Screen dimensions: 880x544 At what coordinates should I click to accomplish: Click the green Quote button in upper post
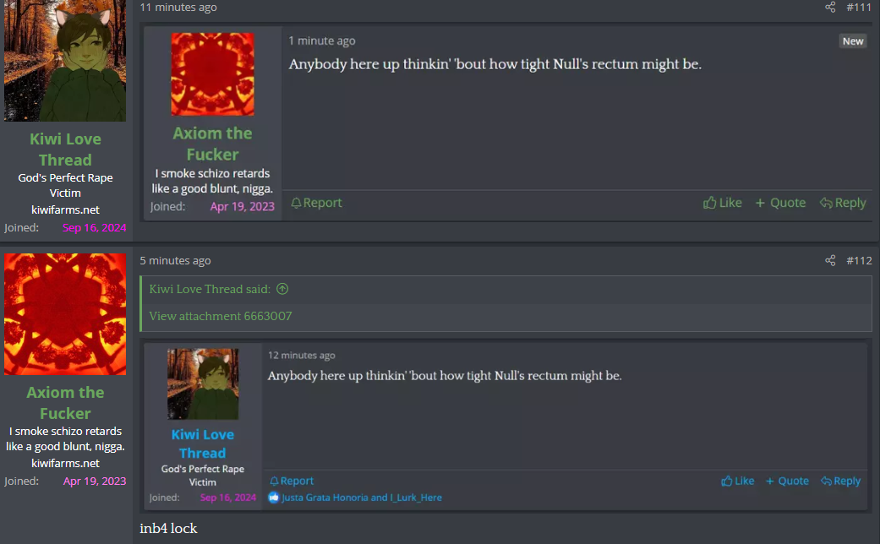(780, 203)
